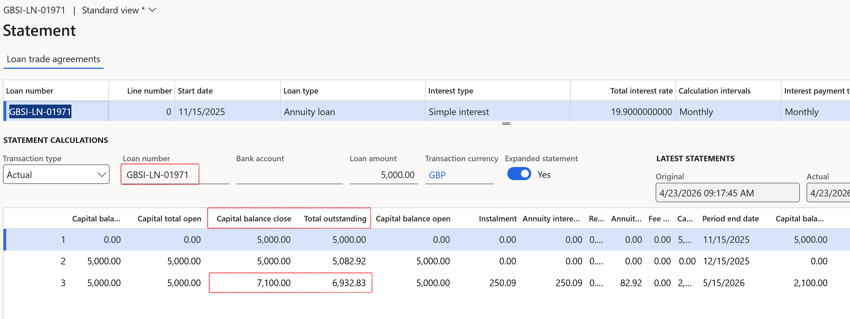The width and height of the screenshot is (850, 319).
Task: Open the GBP transaction currency link
Action: tap(437, 175)
